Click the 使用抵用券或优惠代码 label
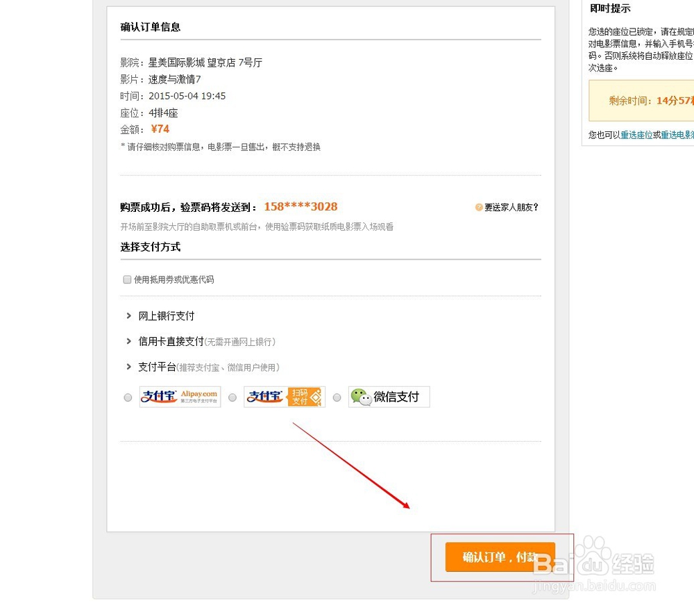The image size is (694, 610). 174,279
